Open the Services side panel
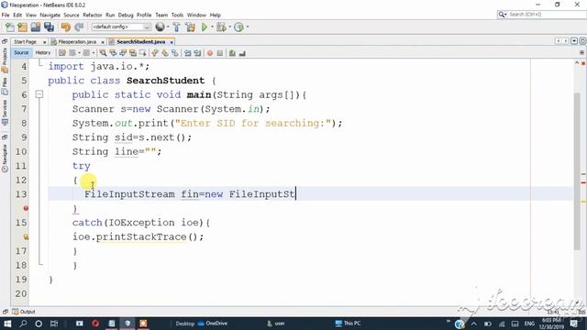587x330 pixels. [x=5, y=113]
